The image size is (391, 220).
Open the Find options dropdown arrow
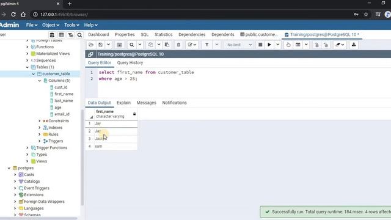[140, 45]
